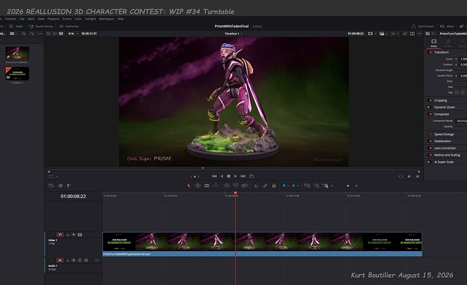Toggle the Transform enable dot in inspector
467x285 pixels.
click(430, 52)
